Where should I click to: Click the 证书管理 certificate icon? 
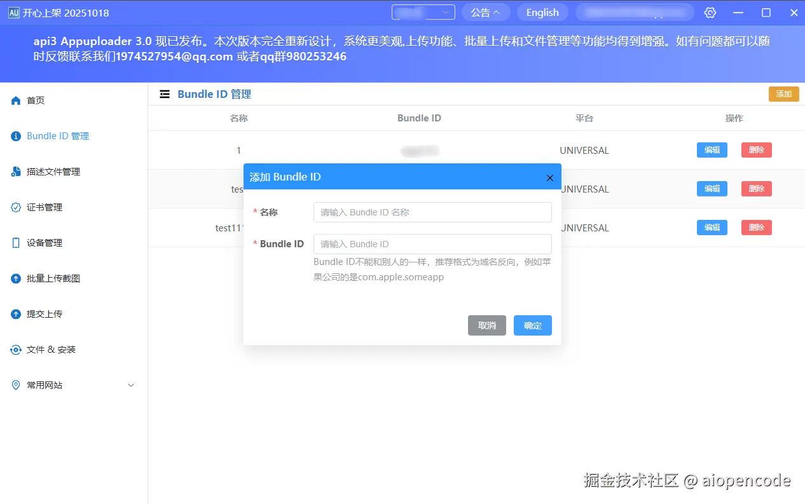(x=15, y=207)
